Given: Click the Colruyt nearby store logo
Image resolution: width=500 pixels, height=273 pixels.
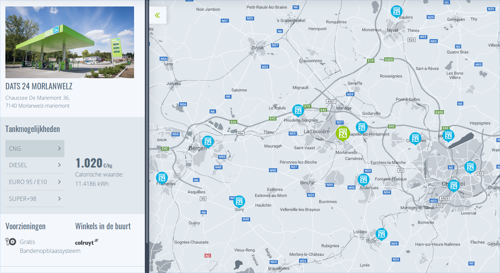Looking at the screenshot, I should pyautogui.click(x=87, y=243).
